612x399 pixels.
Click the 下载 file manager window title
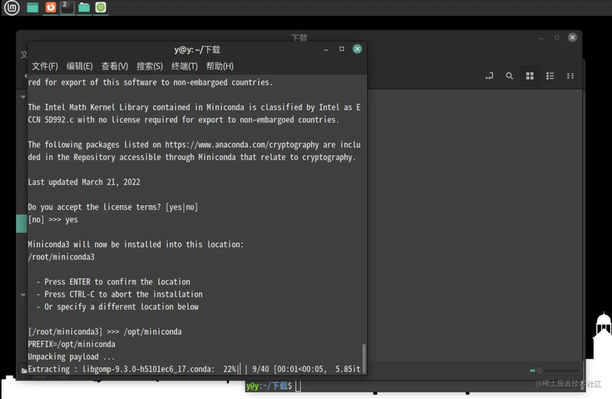click(x=299, y=38)
